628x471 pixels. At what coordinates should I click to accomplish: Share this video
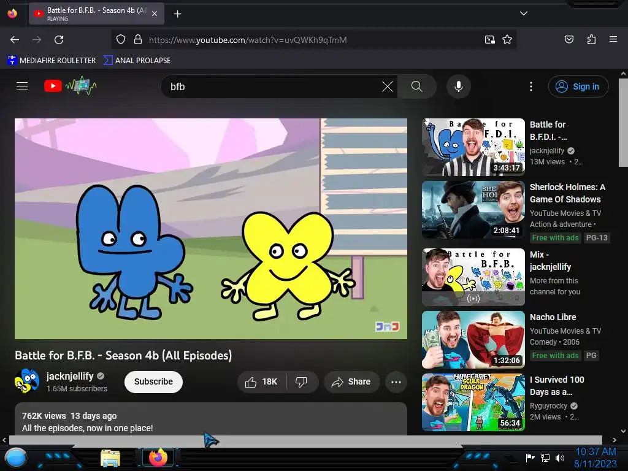pos(351,381)
